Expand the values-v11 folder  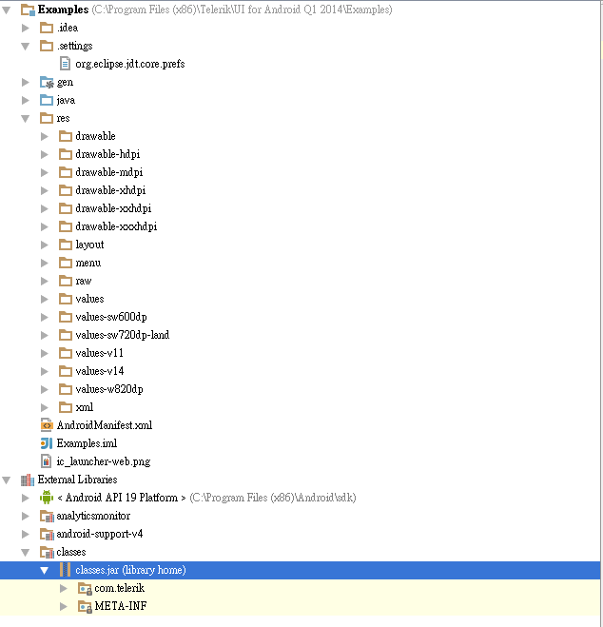click(45, 353)
